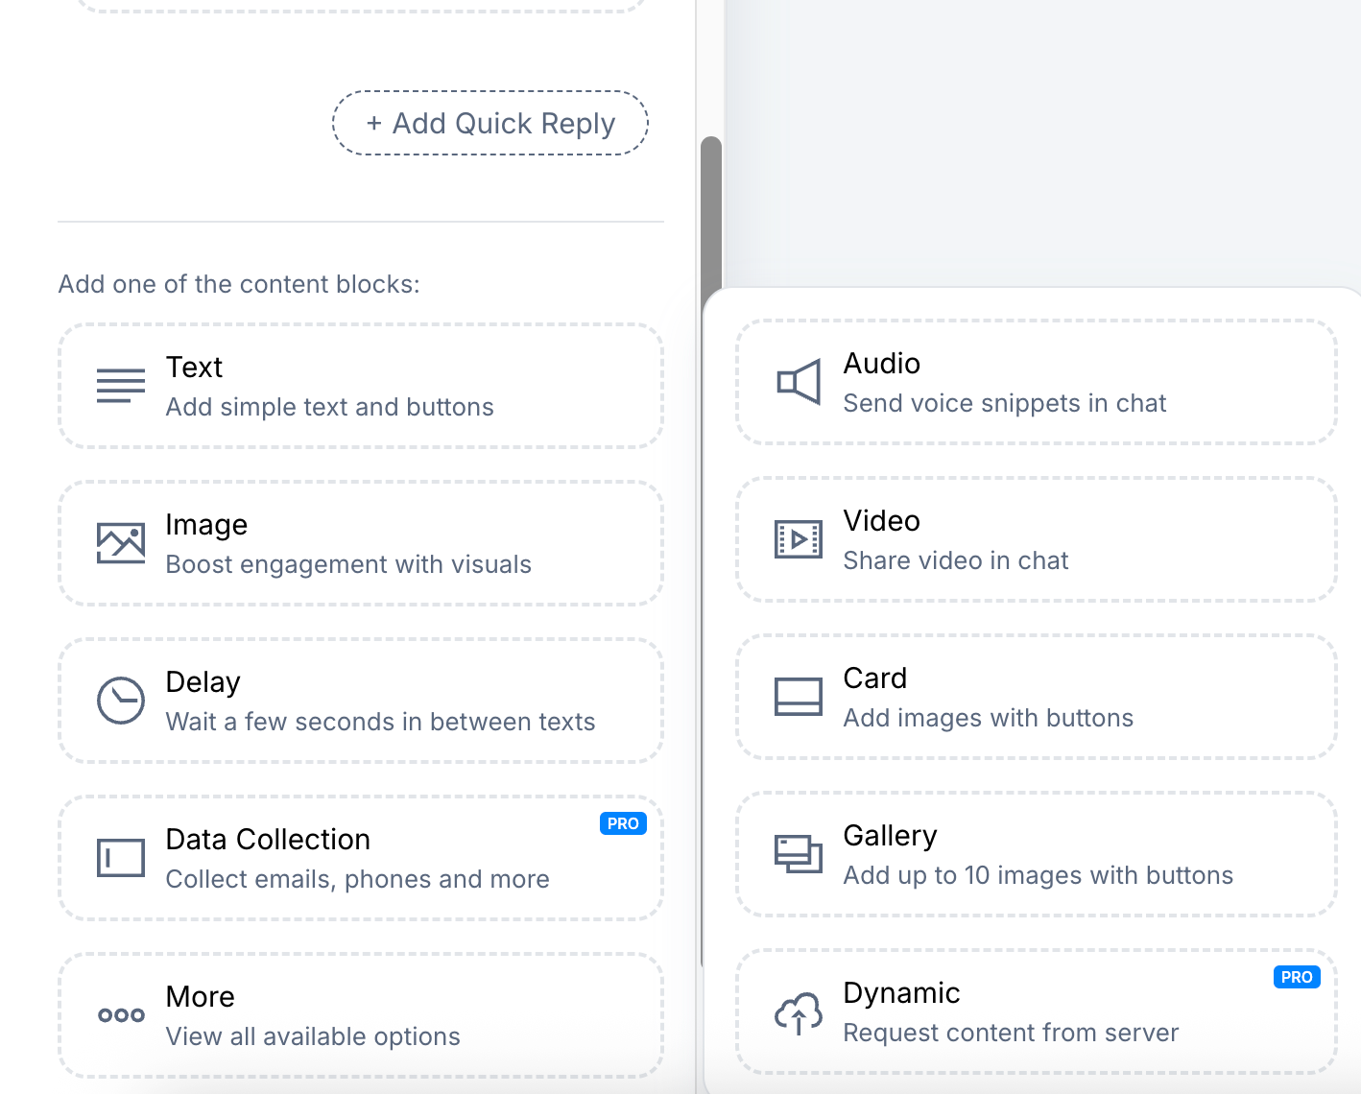Click the Data Collection input field icon
The image size is (1361, 1094).
(x=121, y=858)
